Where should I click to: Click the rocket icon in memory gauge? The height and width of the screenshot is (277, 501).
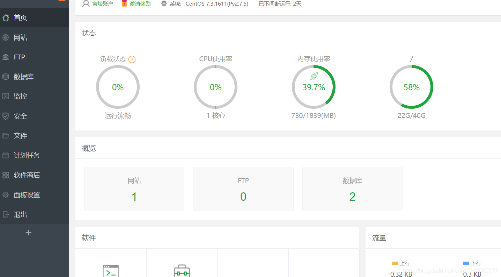point(314,76)
